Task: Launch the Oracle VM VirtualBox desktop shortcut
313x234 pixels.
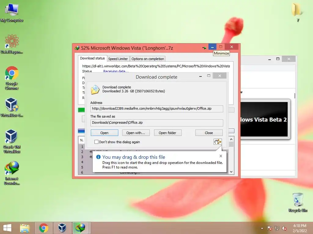Action: point(12,141)
